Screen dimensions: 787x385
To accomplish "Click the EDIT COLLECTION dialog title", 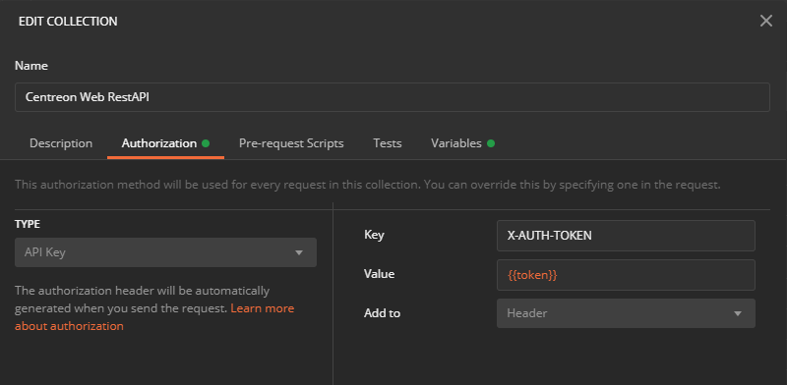I will [x=68, y=22].
